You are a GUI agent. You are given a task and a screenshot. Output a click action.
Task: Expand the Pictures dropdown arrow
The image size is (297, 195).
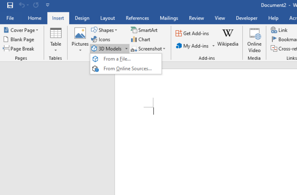80,50
